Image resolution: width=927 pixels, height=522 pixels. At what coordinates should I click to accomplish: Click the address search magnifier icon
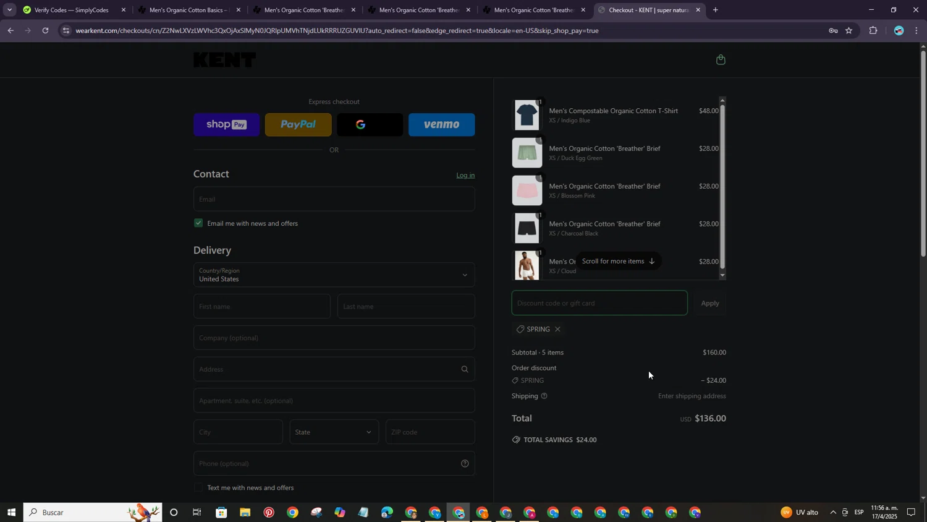tap(465, 369)
